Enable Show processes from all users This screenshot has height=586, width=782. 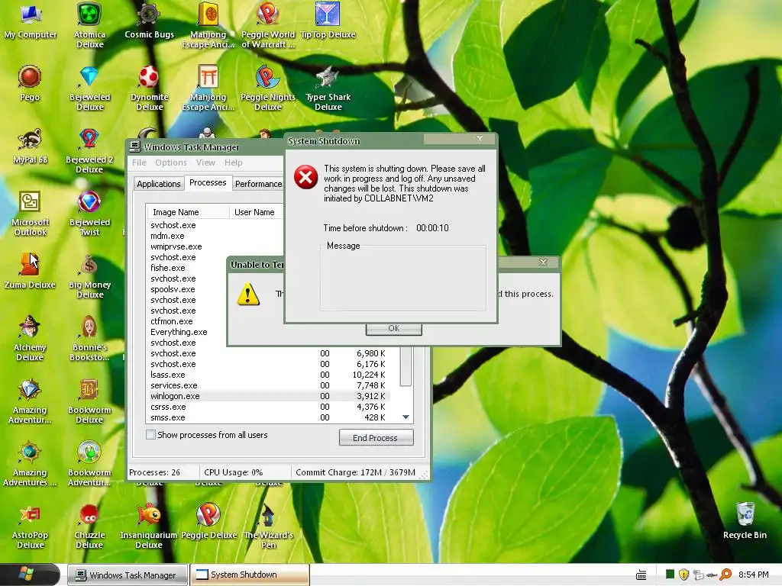point(150,434)
